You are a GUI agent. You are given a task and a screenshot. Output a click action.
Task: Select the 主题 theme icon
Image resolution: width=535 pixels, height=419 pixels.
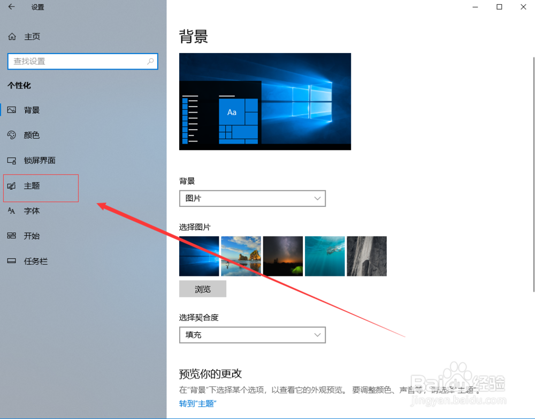click(12, 186)
